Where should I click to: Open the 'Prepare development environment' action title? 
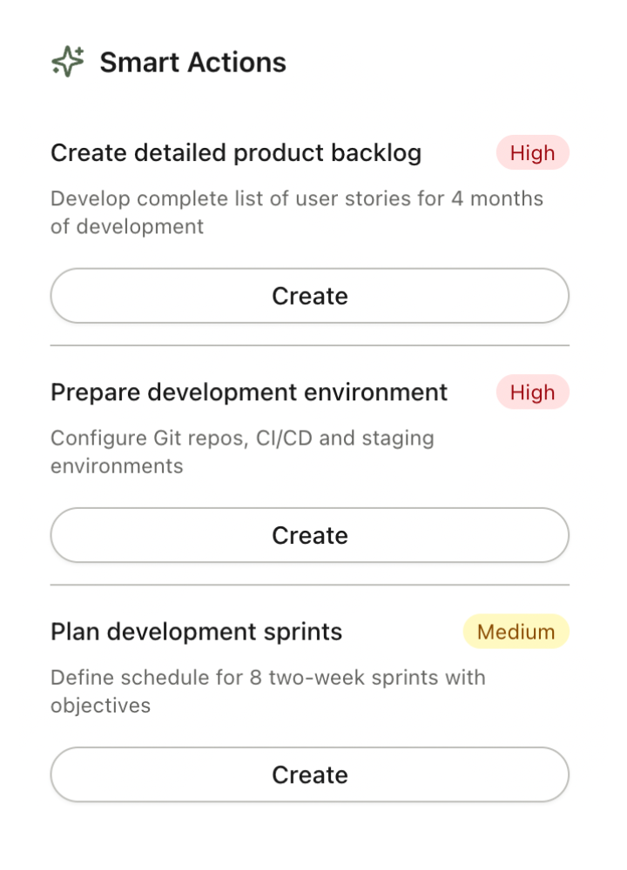point(249,392)
